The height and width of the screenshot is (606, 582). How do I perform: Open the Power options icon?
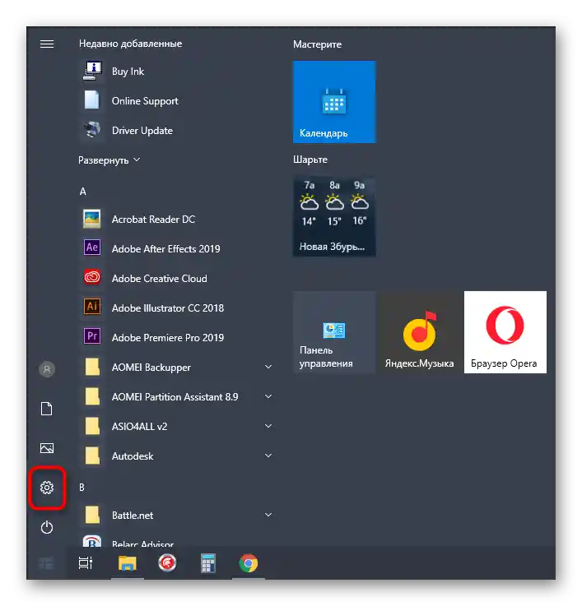click(47, 527)
